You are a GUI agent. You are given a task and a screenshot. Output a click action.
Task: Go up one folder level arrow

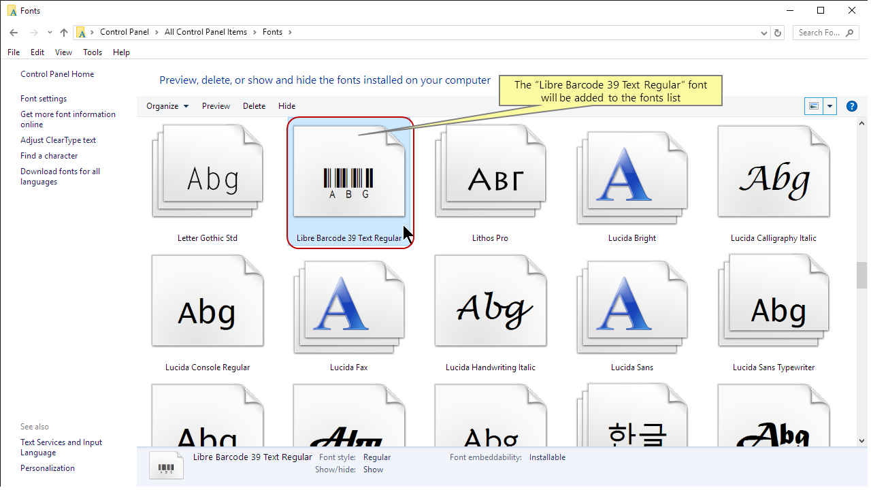[x=64, y=32]
